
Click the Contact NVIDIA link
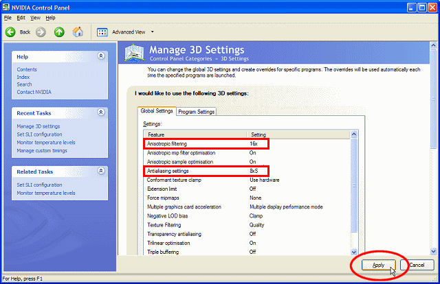[34, 92]
